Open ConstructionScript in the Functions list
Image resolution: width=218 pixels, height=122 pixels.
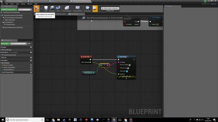[10, 55]
